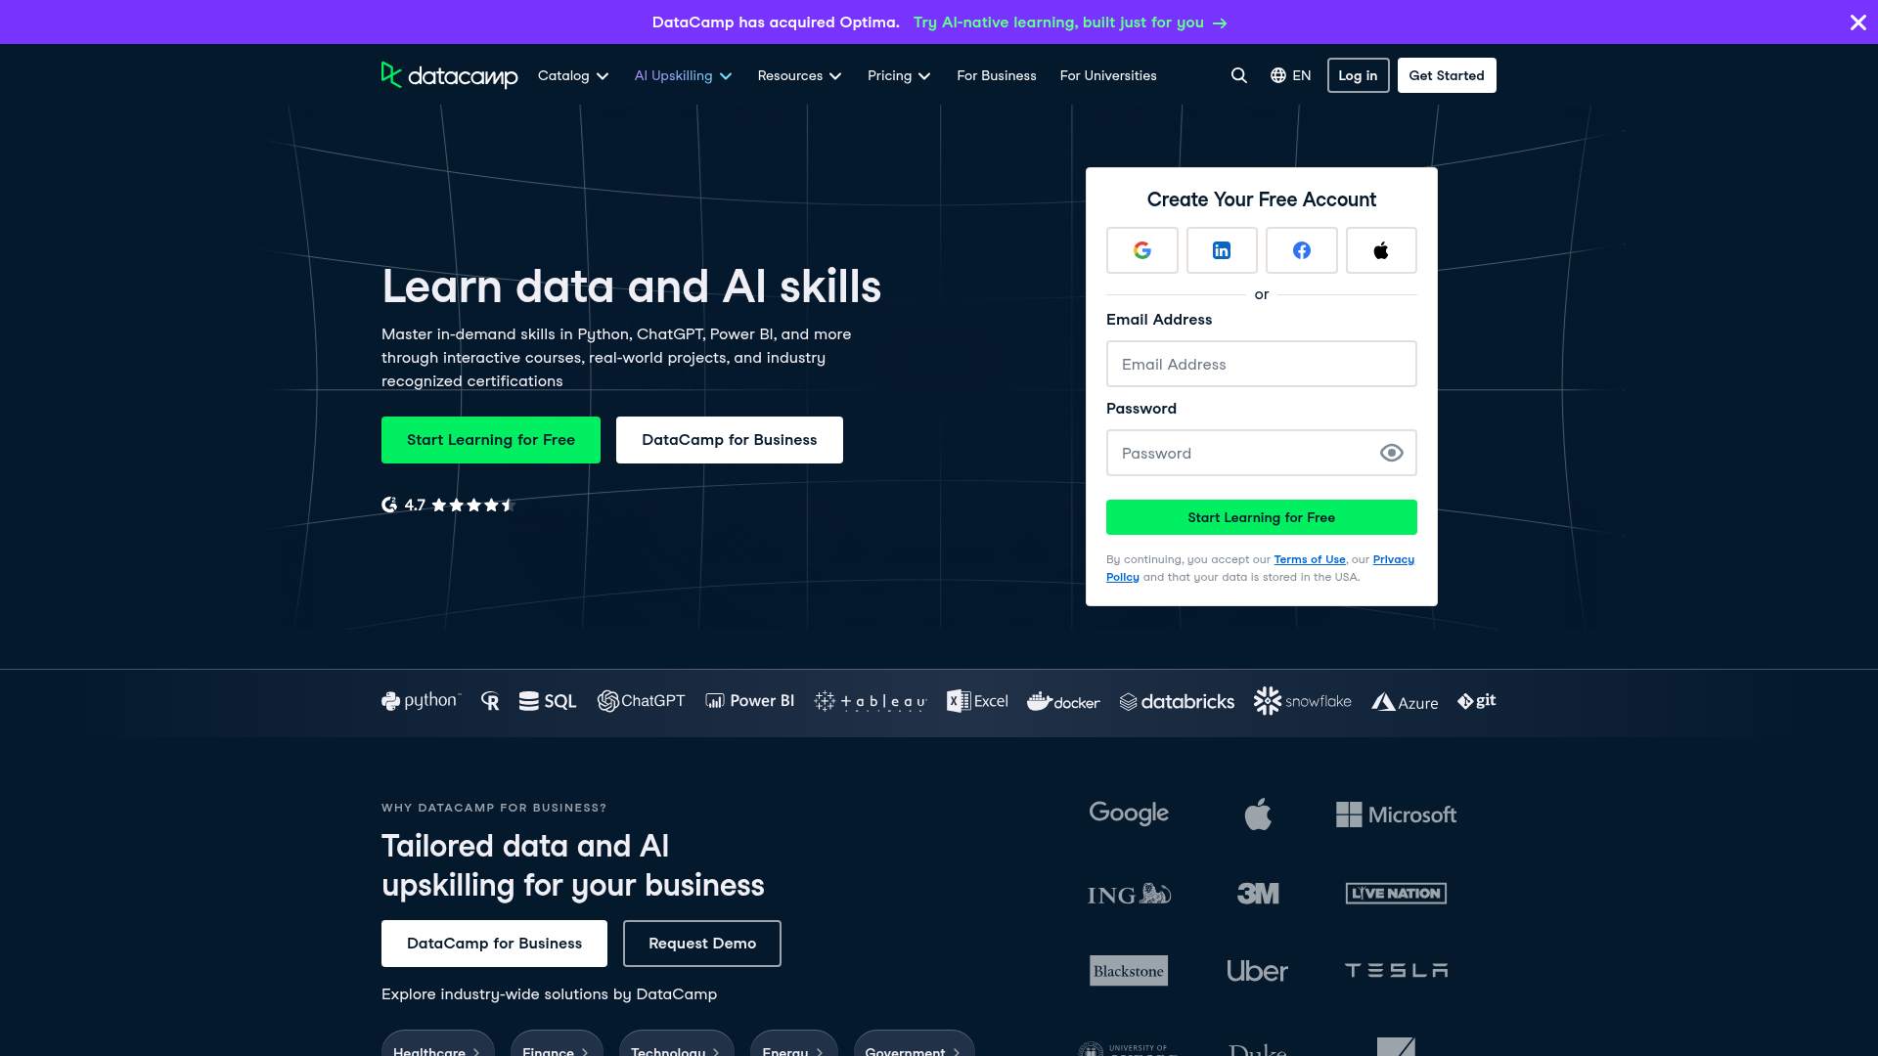The width and height of the screenshot is (1878, 1056).
Task: Click the DataCamp logo in the navbar
Action: (449, 75)
